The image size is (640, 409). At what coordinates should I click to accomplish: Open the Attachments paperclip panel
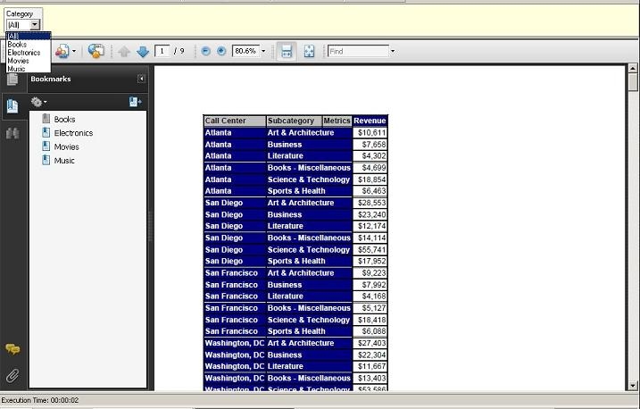[x=12, y=375]
